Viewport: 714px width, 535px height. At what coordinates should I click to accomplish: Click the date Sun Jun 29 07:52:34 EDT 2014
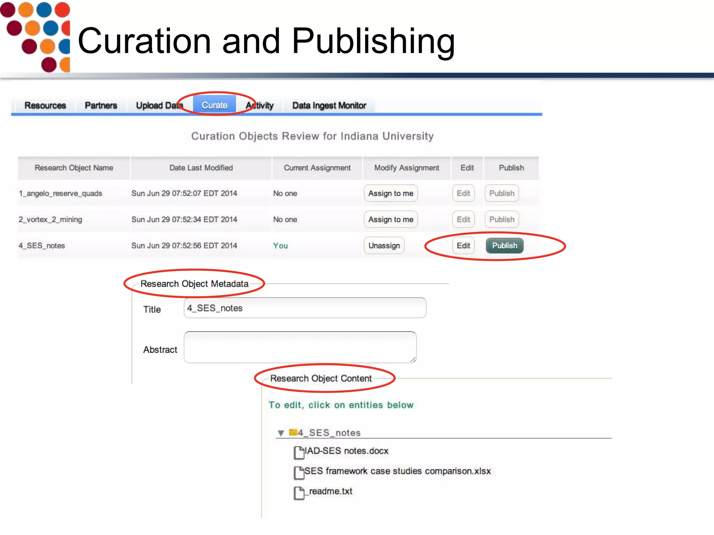[184, 219]
